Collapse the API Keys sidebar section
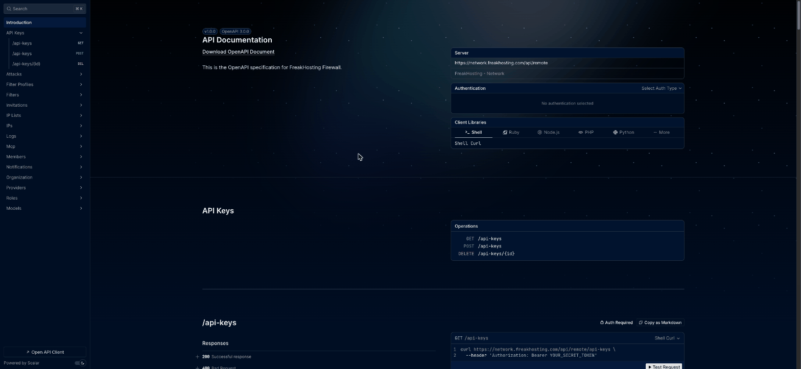The height and width of the screenshot is (369, 801). tap(45, 33)
